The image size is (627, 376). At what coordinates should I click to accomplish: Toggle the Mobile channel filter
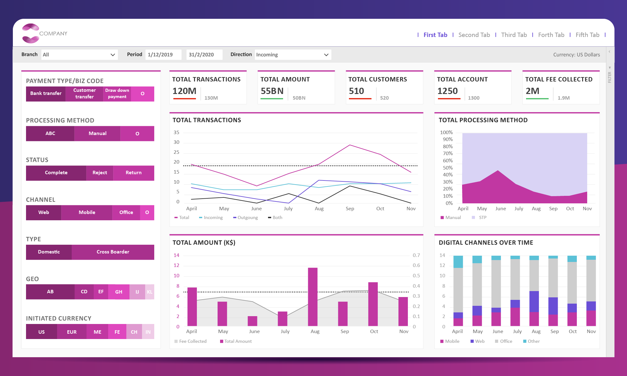click(87, 212)
